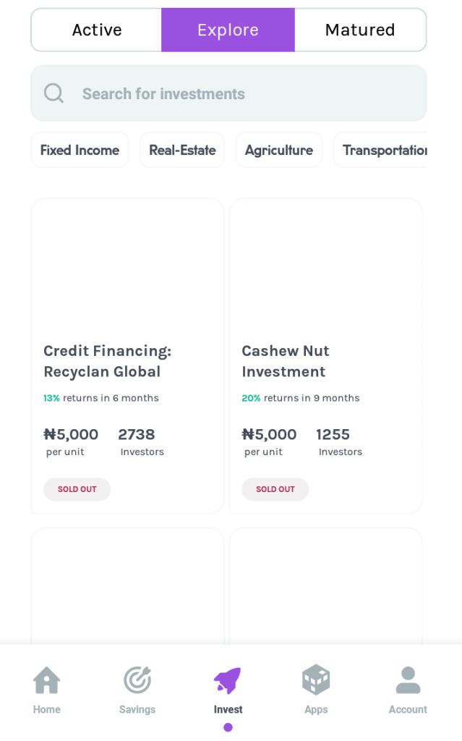
Task: Filter by Real-Estate category
Action: [182, 151]
